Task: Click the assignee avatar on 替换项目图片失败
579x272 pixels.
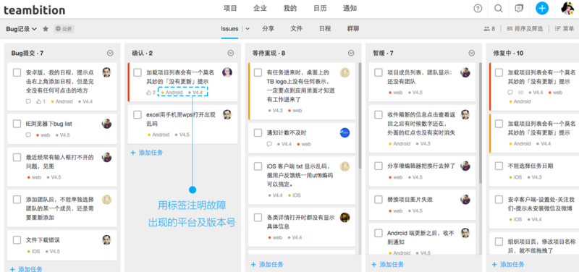Action: click(x=465, y=200)
